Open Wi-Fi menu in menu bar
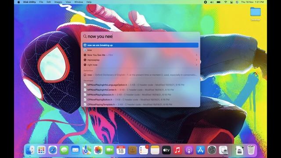Image resolution: width=281 pixels, height=158 pixels. [x=226, y=2]
